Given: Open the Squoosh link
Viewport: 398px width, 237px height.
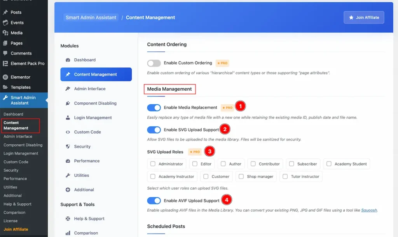Looking at the screenshot, I should point(369,210).
